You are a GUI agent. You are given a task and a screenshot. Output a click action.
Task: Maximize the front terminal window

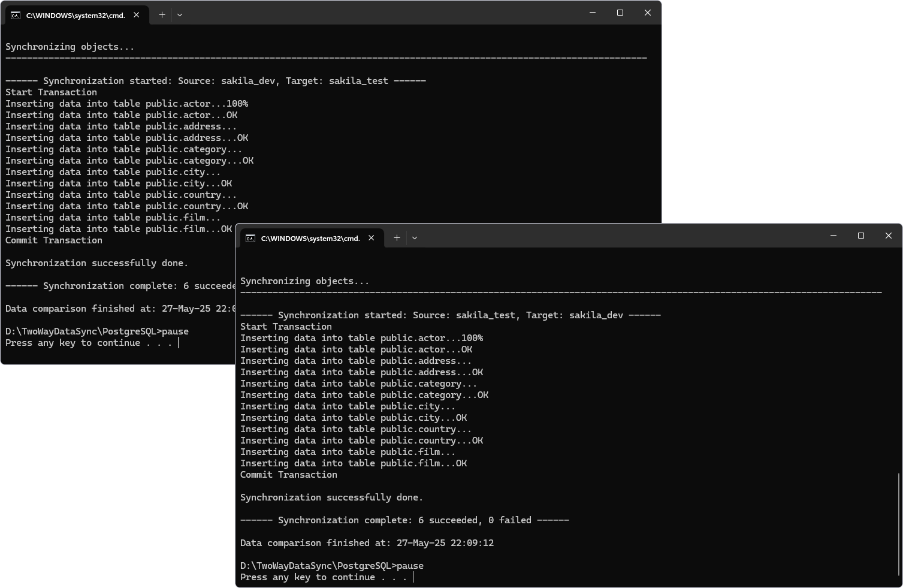coord(861,236)
